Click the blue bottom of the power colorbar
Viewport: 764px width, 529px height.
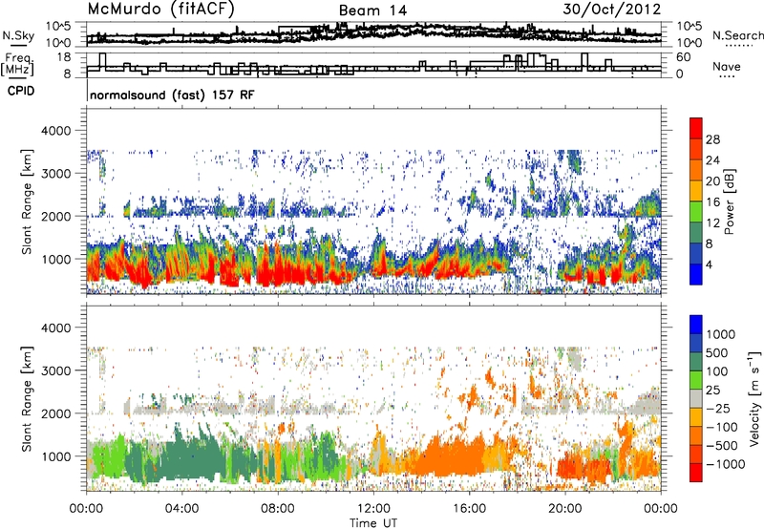[x=696, y=275]
